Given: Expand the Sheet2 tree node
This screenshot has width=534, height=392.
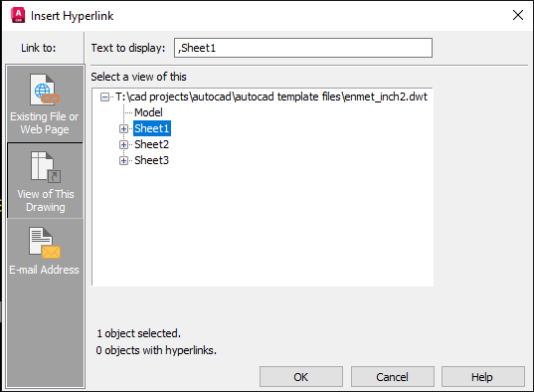Looking at the screenshot, I should pyautogui.click(x=123, y=145).
